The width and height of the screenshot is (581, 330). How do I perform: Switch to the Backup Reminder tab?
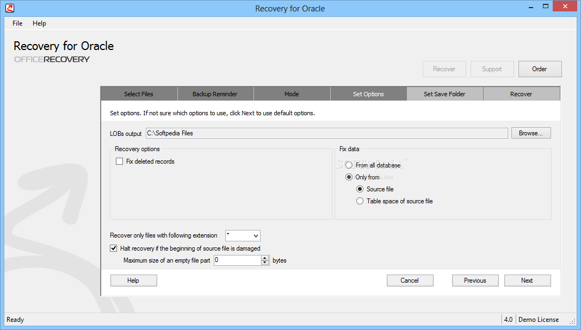tap(215, 94)
